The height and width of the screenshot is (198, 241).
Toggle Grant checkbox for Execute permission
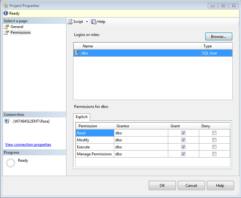pos(183,147)
